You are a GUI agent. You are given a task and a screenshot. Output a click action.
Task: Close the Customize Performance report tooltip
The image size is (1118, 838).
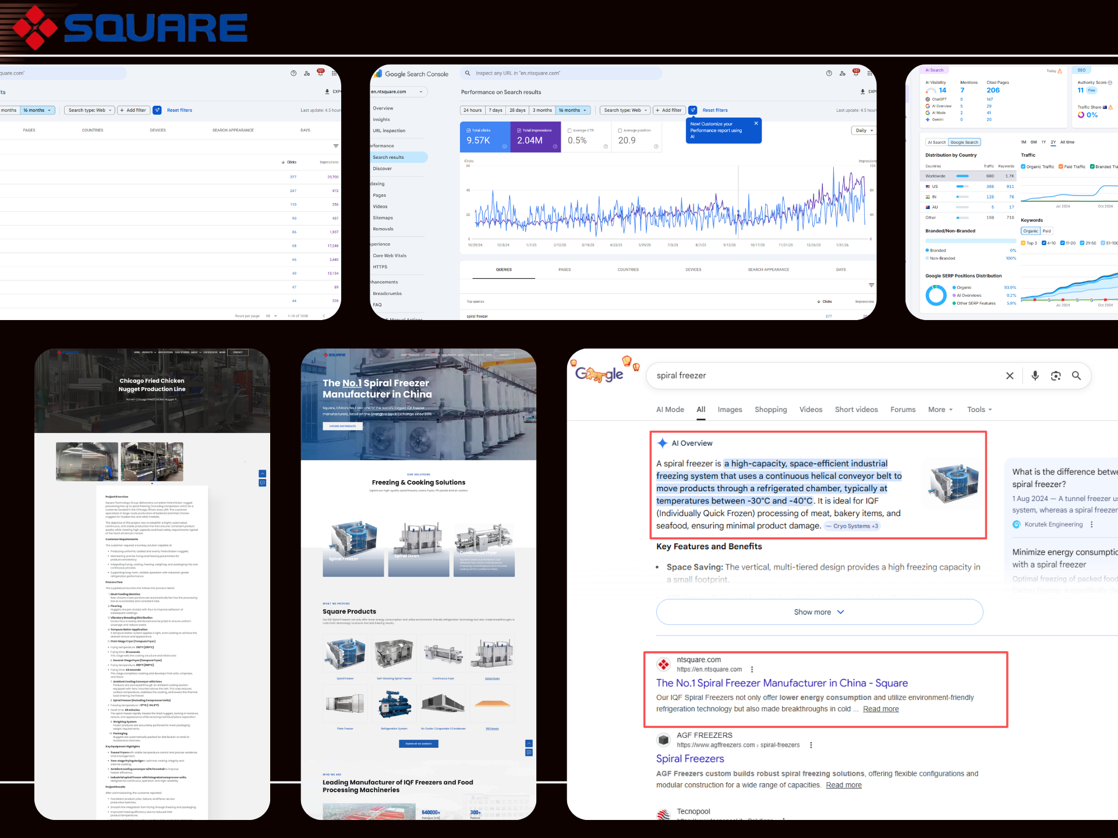click(756, 123)
